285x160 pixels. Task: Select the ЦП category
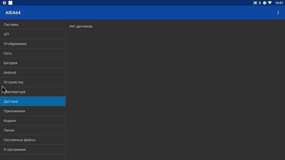[33, 34]
